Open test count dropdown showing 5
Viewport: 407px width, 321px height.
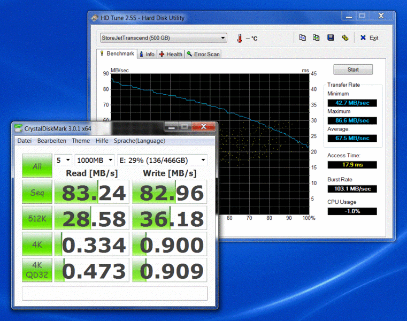(x=63, y=160)
